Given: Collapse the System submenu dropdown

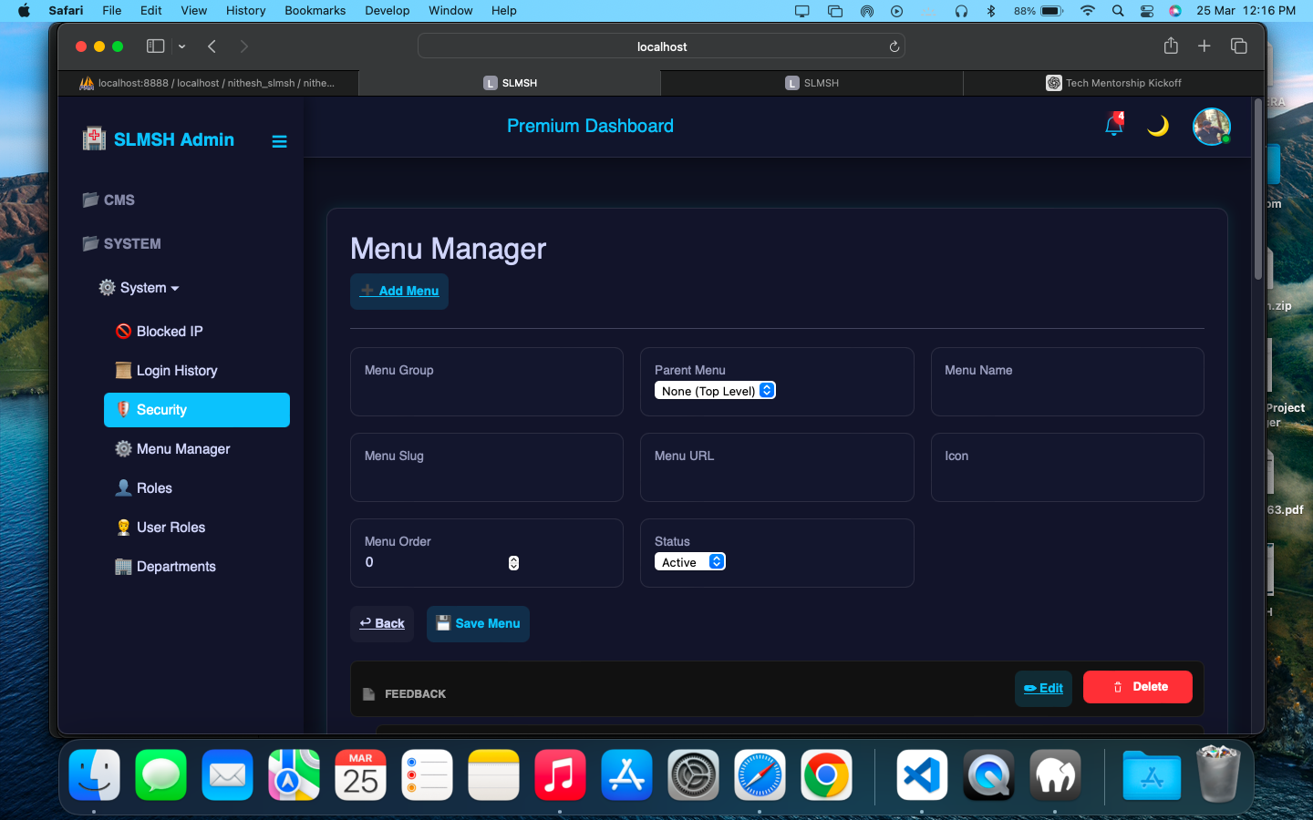Looking at the screenshot, I should [140, 288].
